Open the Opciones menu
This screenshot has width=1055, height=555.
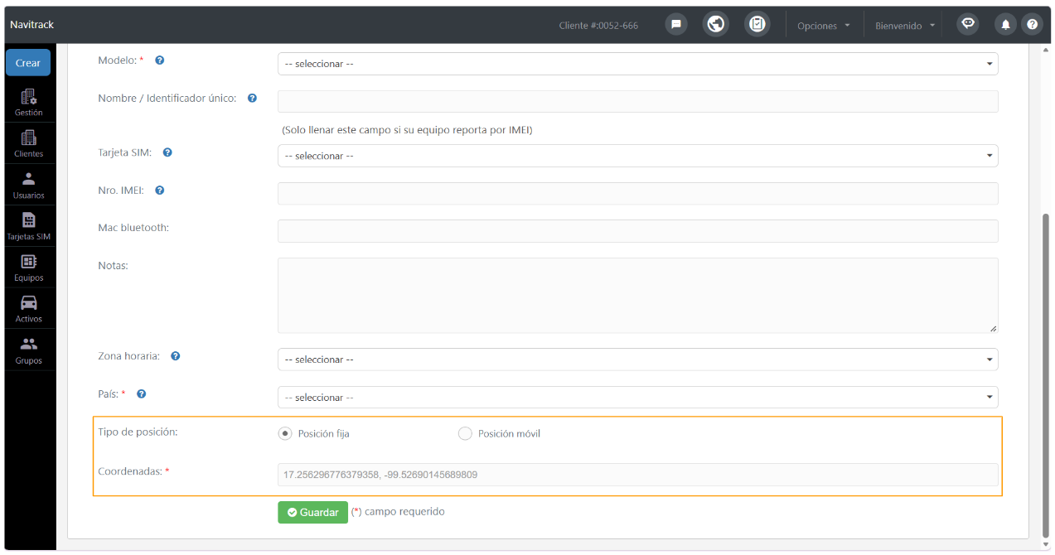pos(824,26)
